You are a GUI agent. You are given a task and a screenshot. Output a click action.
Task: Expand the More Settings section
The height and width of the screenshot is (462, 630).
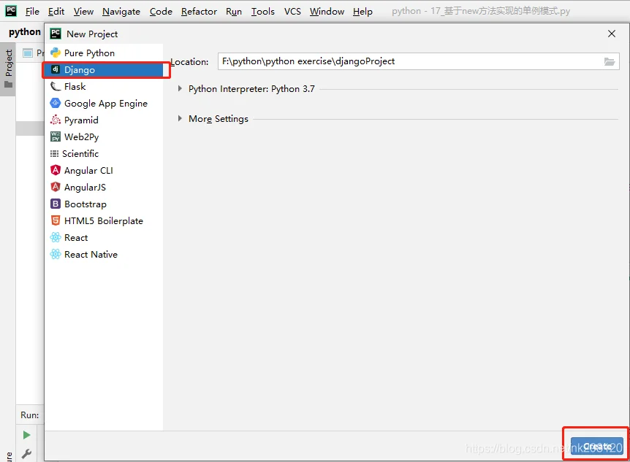click(x=180, y=118)
